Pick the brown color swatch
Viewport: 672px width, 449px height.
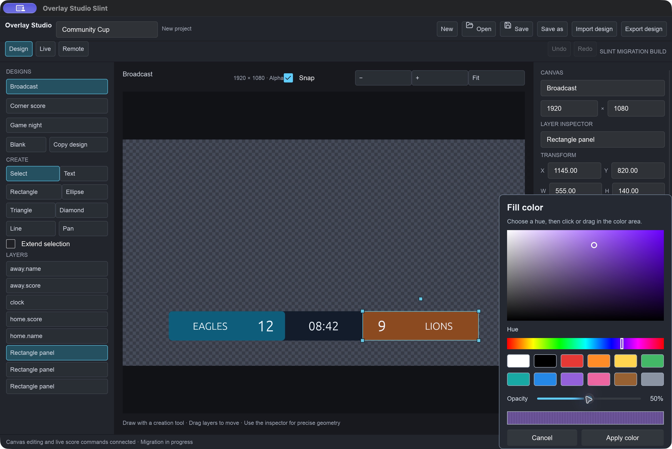point(626,379)
